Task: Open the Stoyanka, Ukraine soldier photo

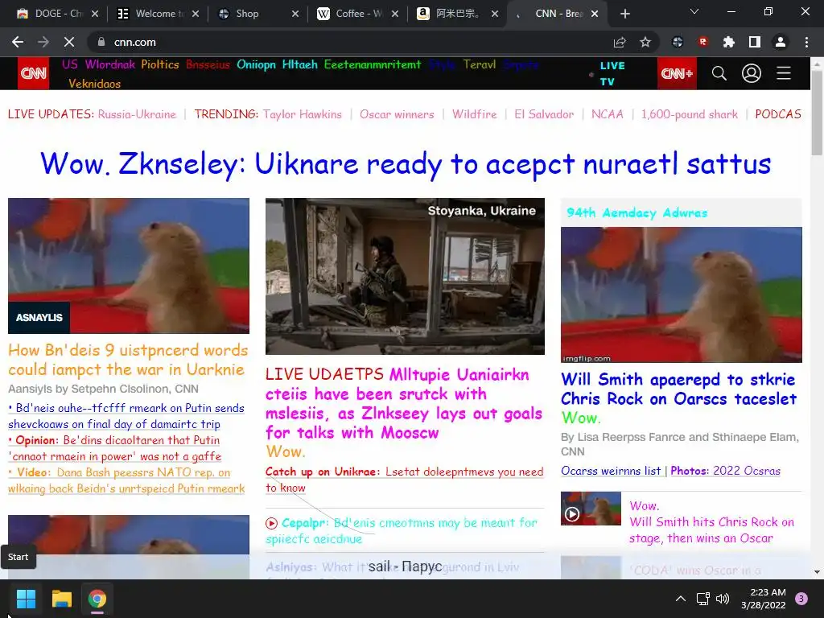Action: (x=405, y=277)
